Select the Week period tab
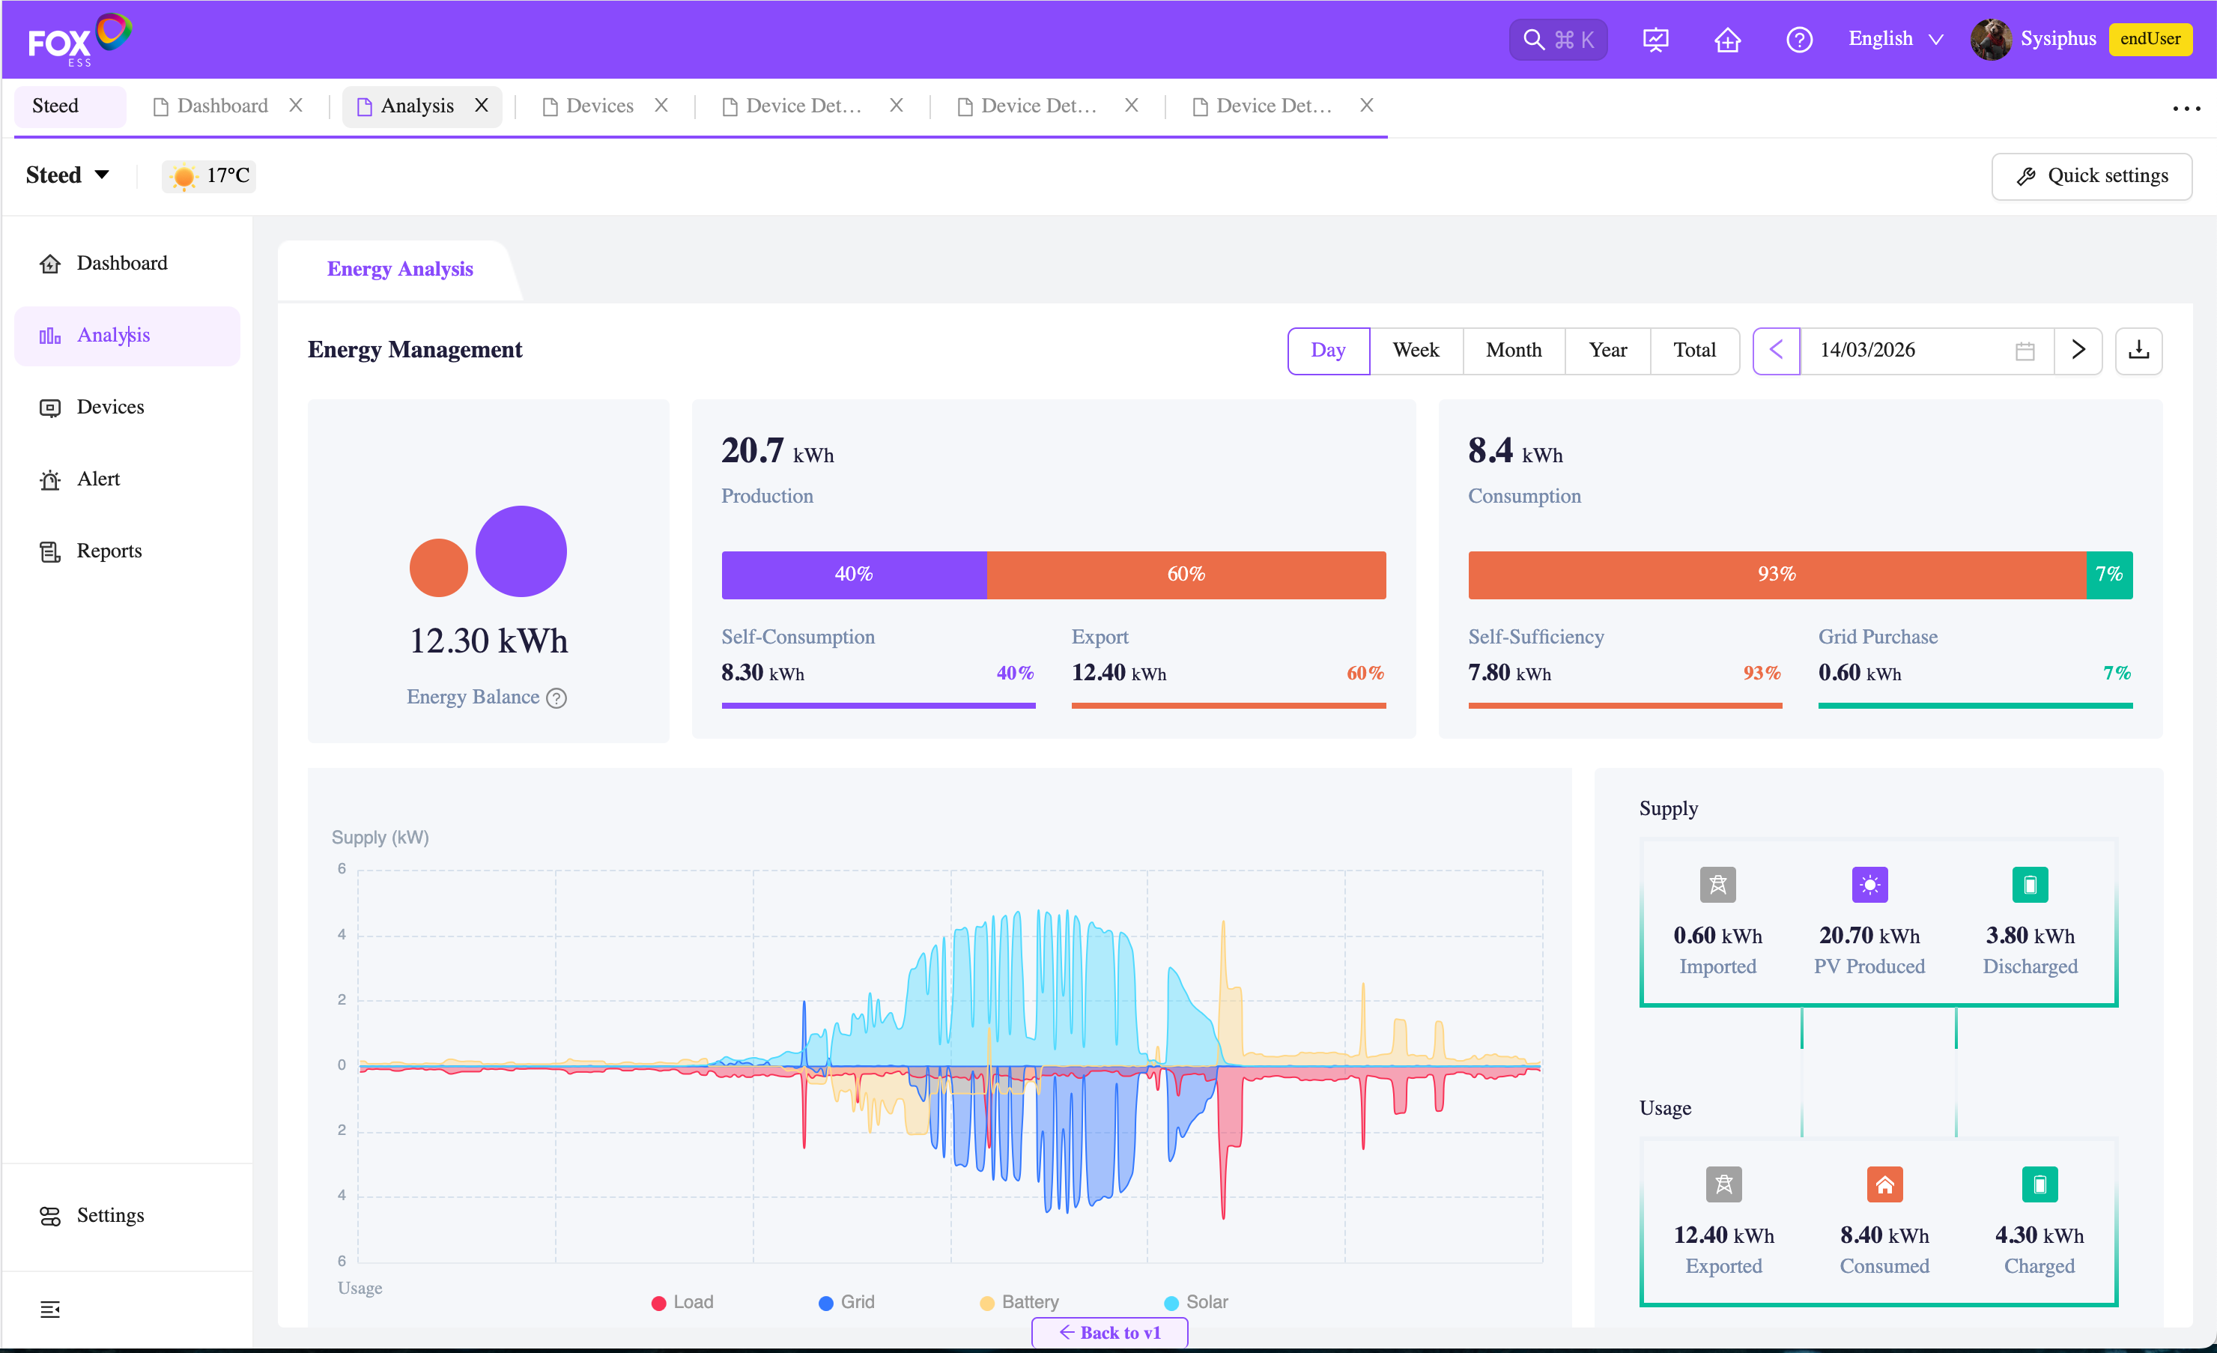This screenshot has height=1353, width=2217. (x=1416, y=350)
